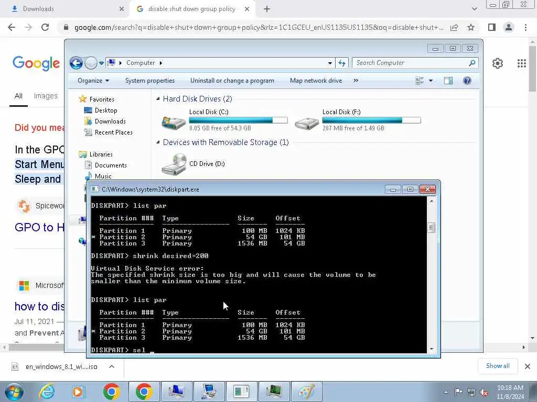
Task: Click the Google logo
Action: [36, 64]
